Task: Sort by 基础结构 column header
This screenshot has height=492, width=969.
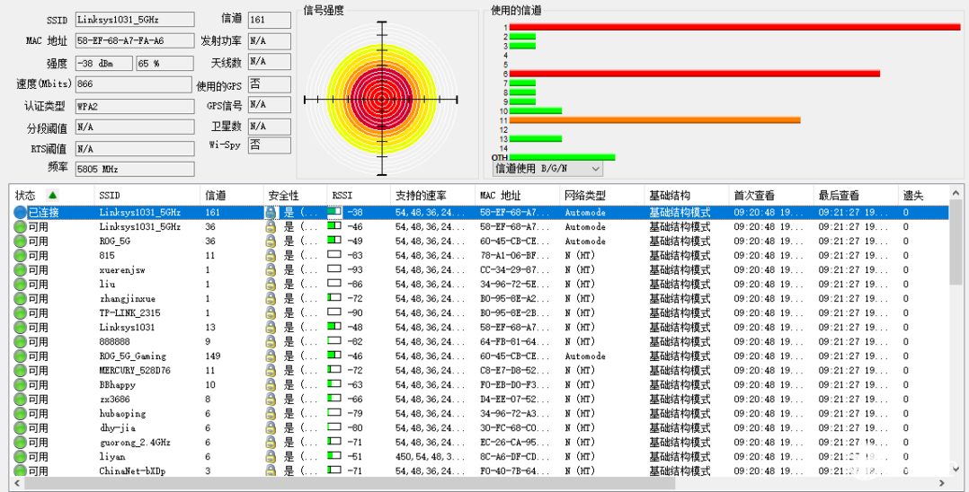Action: coord(687,195)
